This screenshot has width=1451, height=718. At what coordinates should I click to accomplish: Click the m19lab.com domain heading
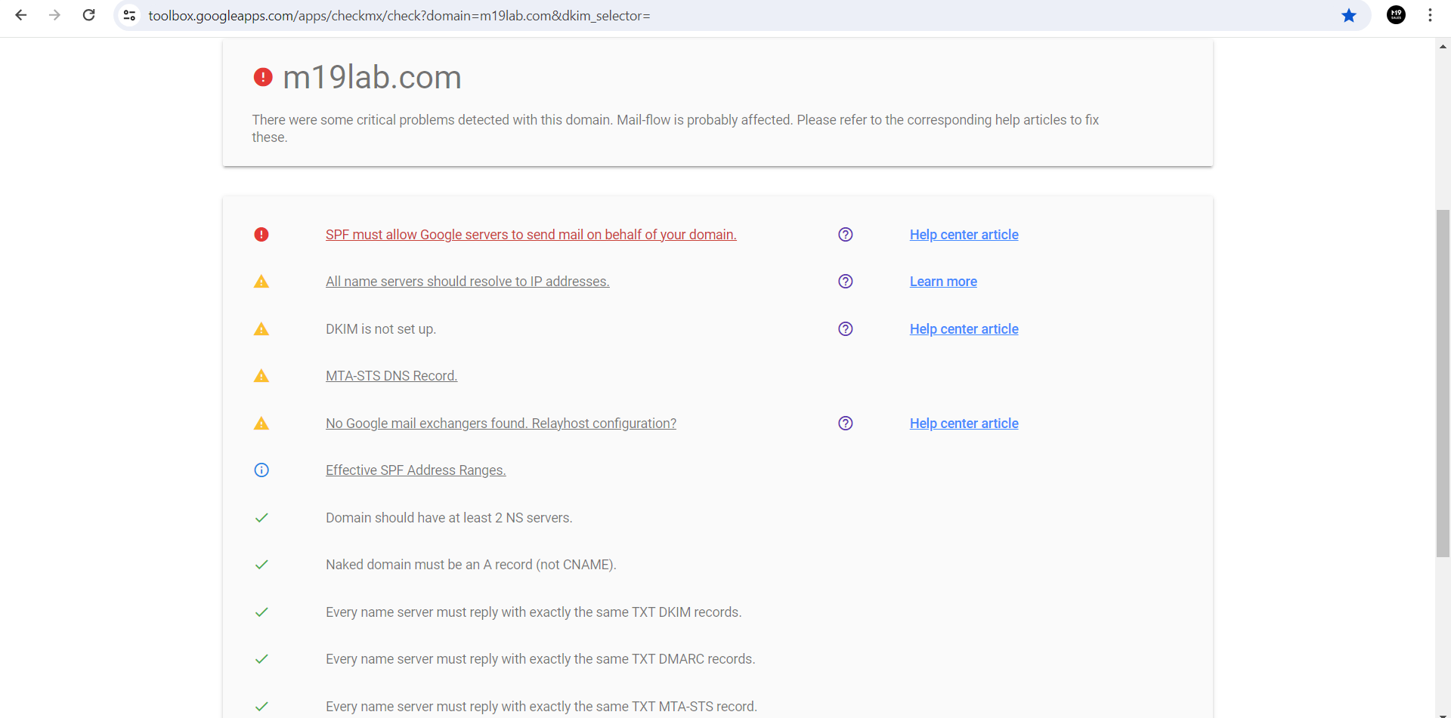tap(372, 77)
